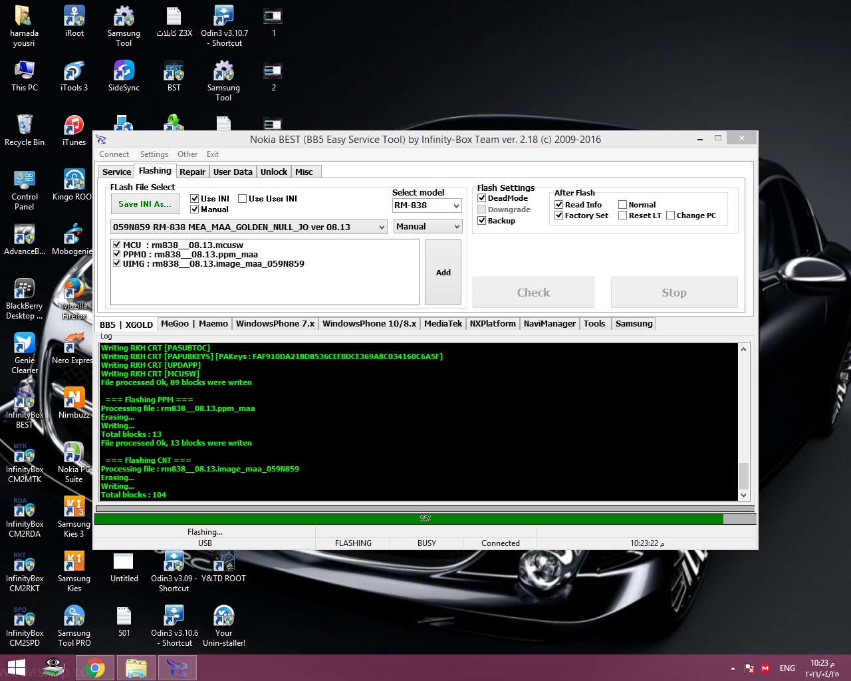Launch SideSync desktop icon
The image size is (851, 681).
(124, 76)
